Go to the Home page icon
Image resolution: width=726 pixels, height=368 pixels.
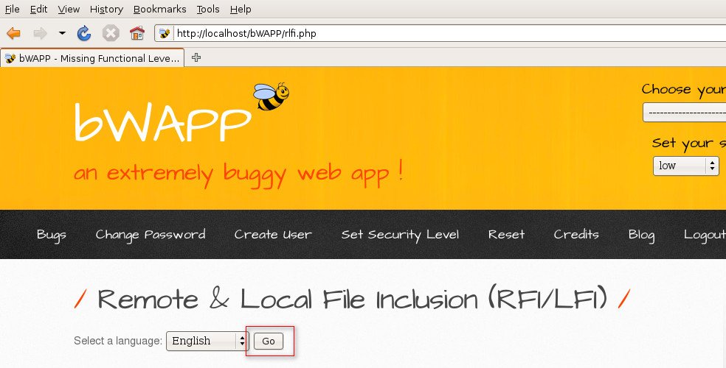(x=137, y=33)
